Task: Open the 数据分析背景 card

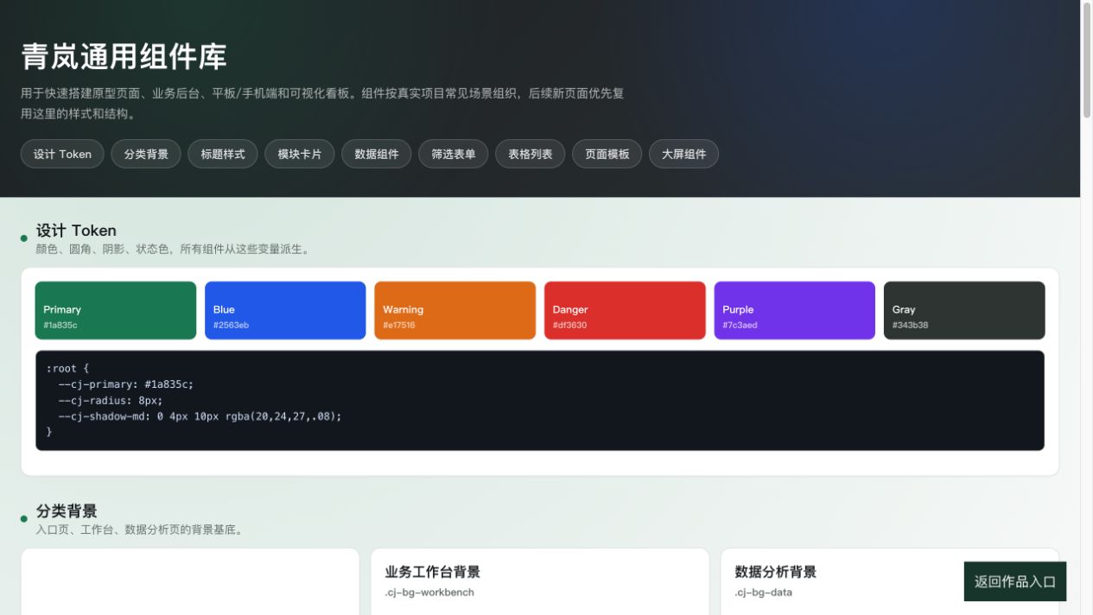Action: [890, 581]
